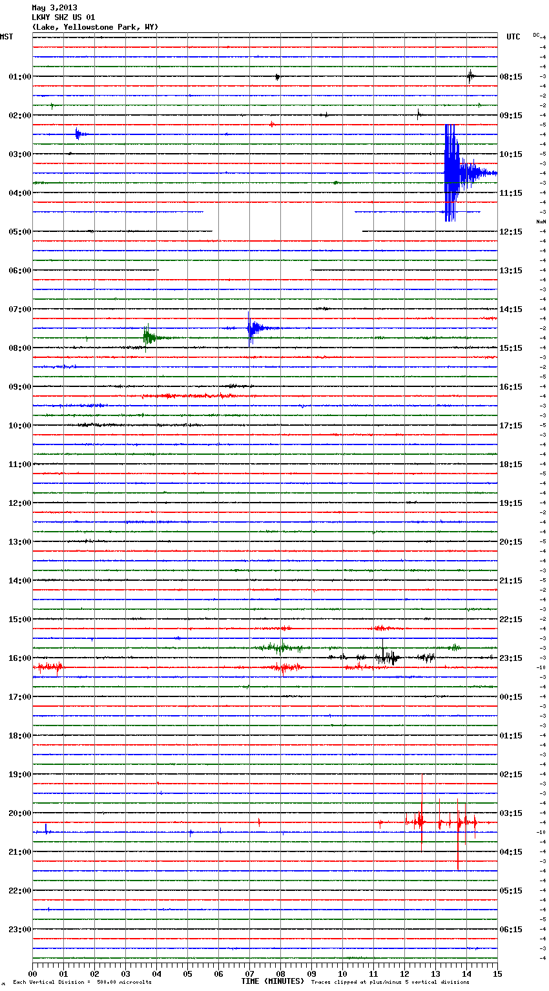The height and width of the screenshot is (991, 549).
Task: Click the DC label above the offset column
Action: [536, 34]
